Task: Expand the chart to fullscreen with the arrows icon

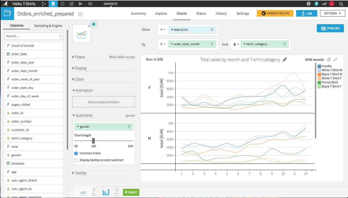Action: pyautogui.click(x=336, y=59)
